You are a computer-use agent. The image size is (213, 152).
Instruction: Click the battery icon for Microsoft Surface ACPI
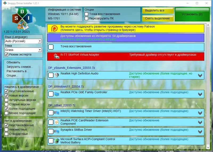pos(56,141)
